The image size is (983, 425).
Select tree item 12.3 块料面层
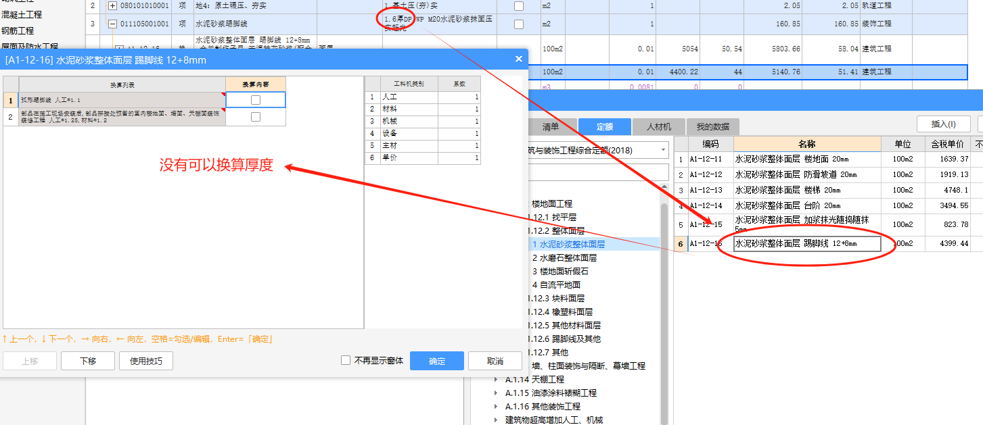click(556, 299)
